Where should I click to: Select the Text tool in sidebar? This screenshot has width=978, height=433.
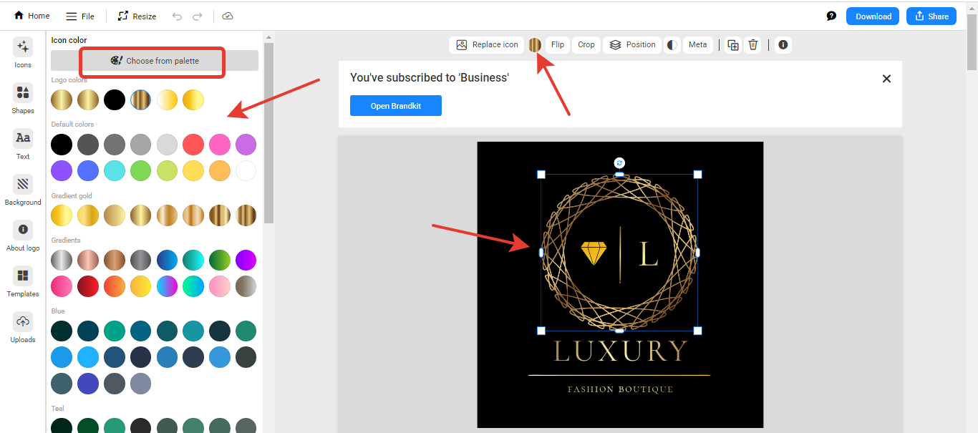[23, 145]
